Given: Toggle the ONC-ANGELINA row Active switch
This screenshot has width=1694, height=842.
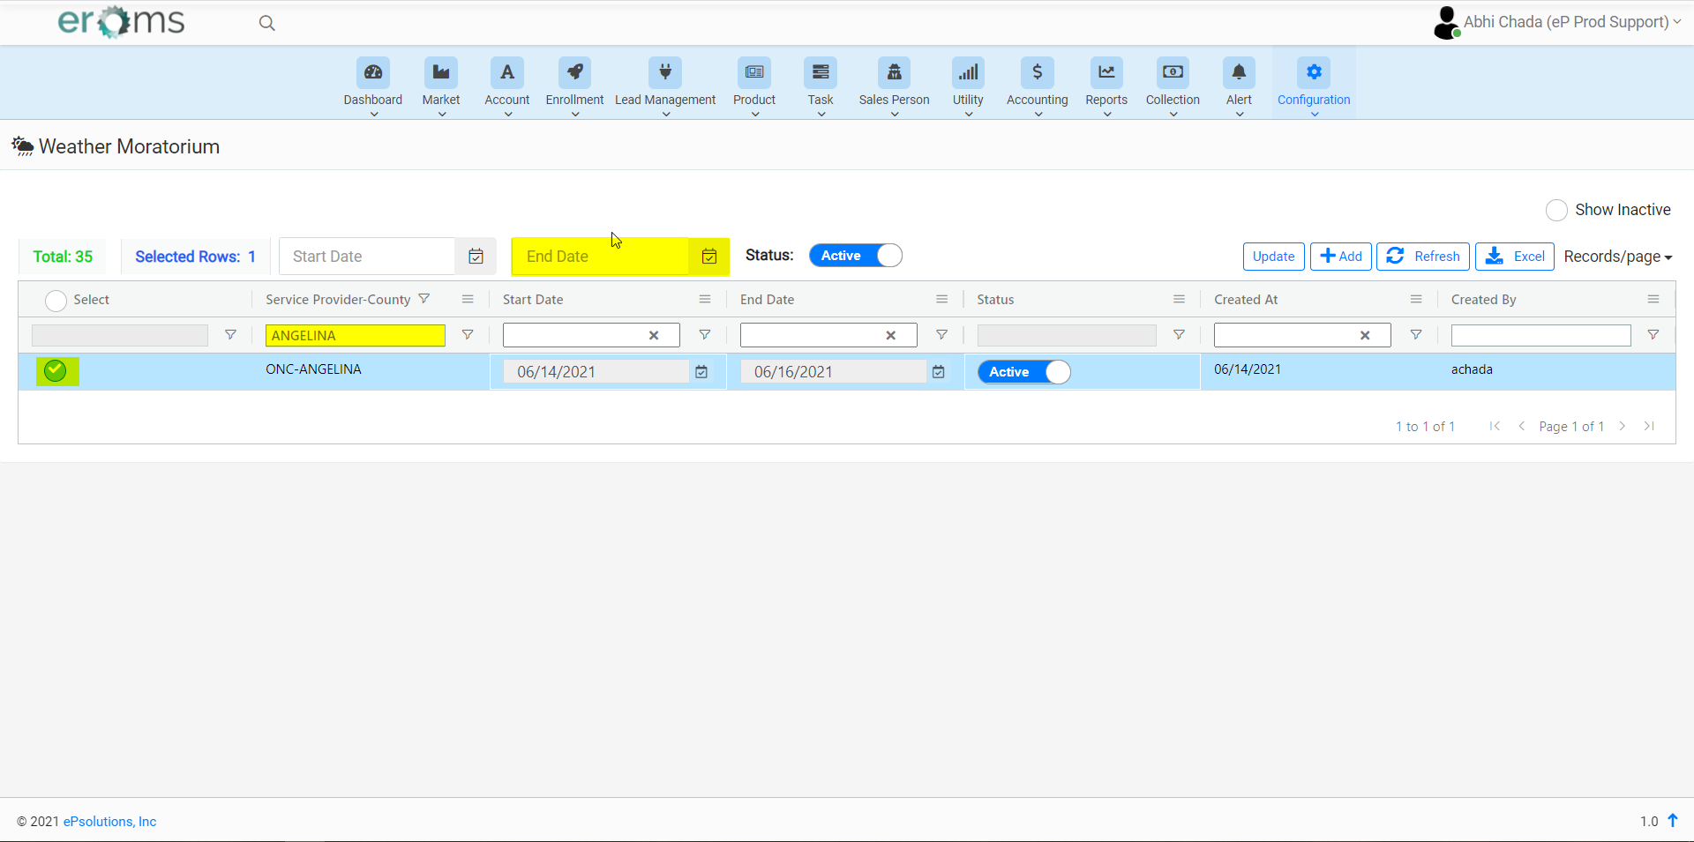Looking at the screenshot, I should coord(1023,372).
